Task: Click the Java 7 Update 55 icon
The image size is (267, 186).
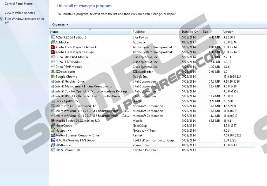Action: click(53, 101)
